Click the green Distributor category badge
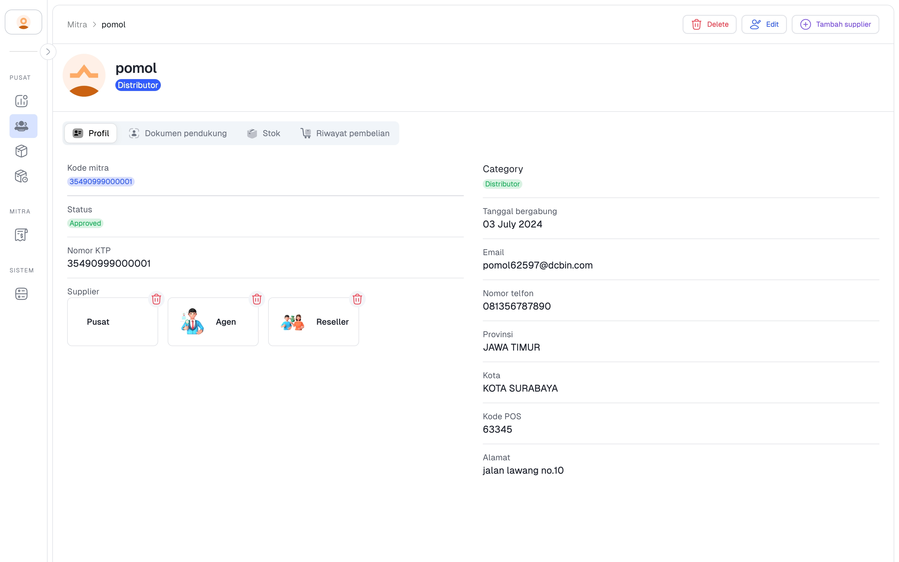The width and height of the screenshot is (899, 562). point(502,184)
